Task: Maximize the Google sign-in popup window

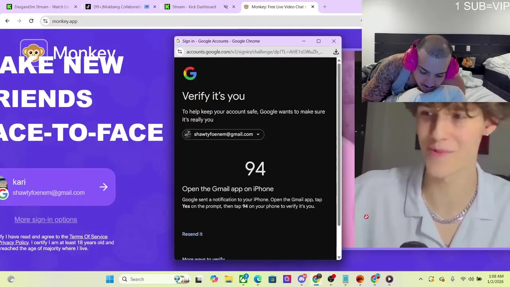Action: pyautogui.click(x=319, y=41)
